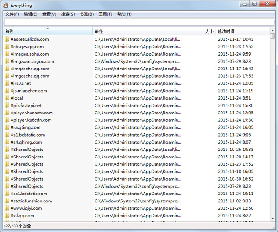This screenshot has width=278, height=232.
Task: Select the #images.sohu.com entry name
Action: [x=30, y=54]
